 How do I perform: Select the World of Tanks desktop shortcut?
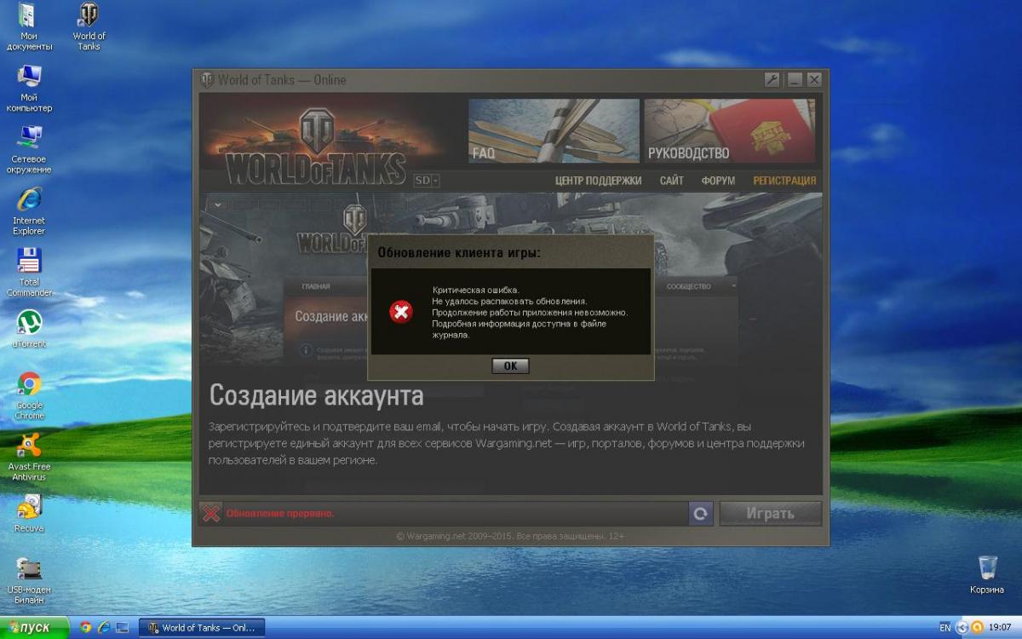89,27
